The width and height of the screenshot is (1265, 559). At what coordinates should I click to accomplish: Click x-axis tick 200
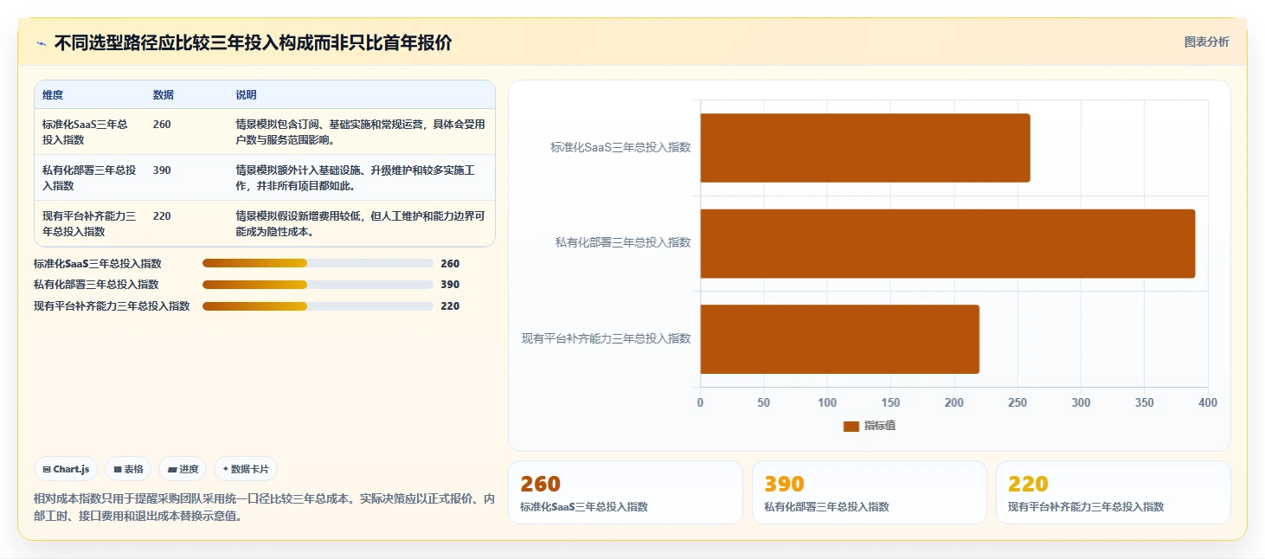coord(954,403)
